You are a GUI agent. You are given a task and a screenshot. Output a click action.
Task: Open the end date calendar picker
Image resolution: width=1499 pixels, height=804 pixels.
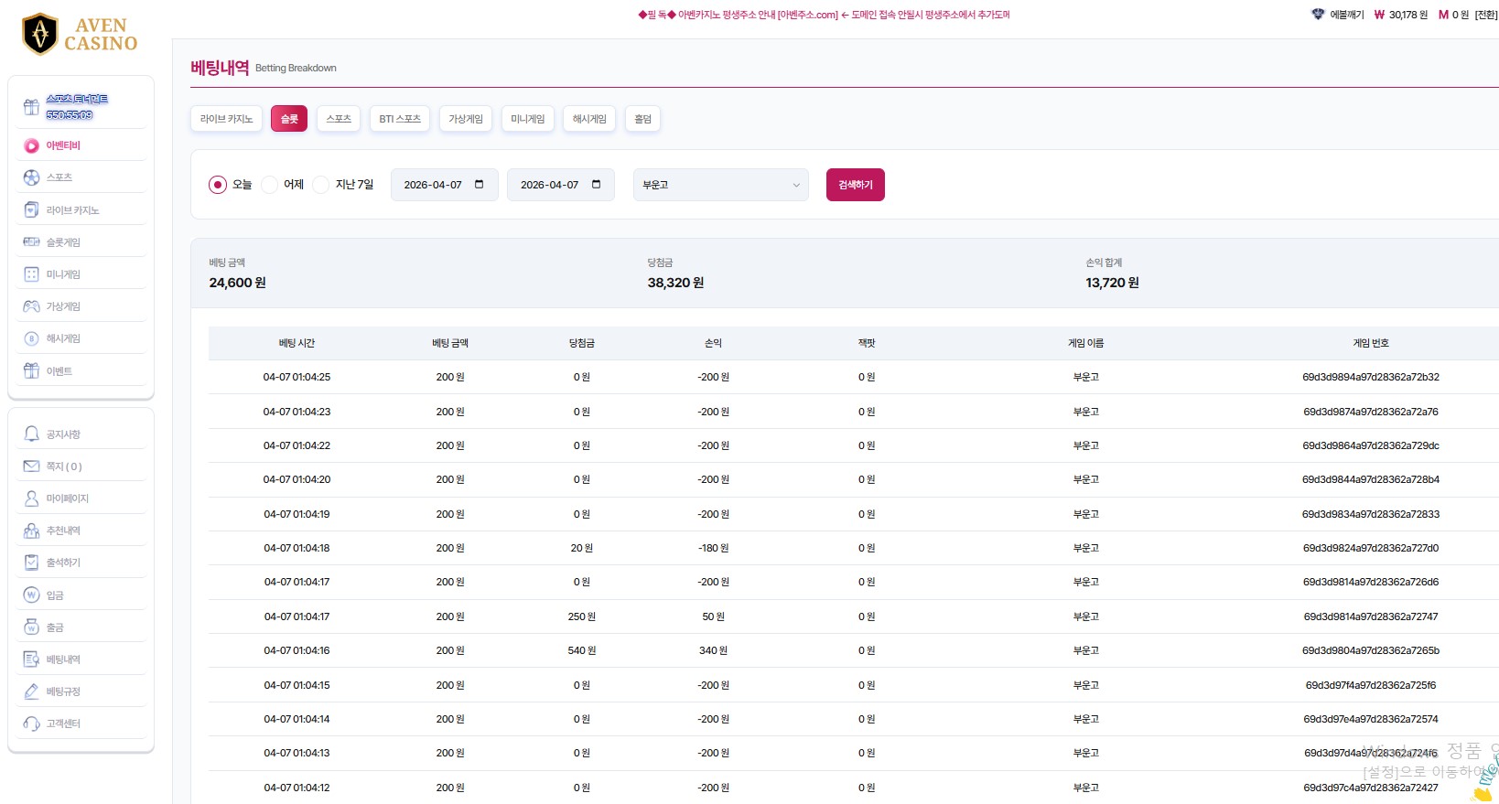click(x=596, y=185)
